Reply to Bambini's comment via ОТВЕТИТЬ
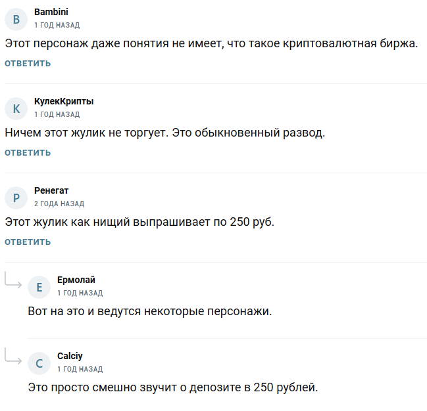427x411 pixels. coord(28,64)
